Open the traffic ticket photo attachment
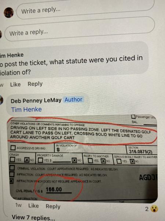Screen dimensions: 165x221 [83, 158]
